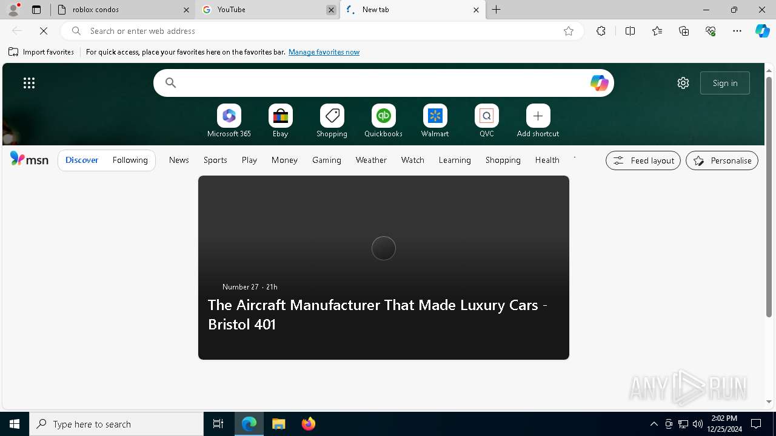This screenshot has height=436, width=776.
Task: Switch to the YouTube tab
Action: tap(267, 10)
